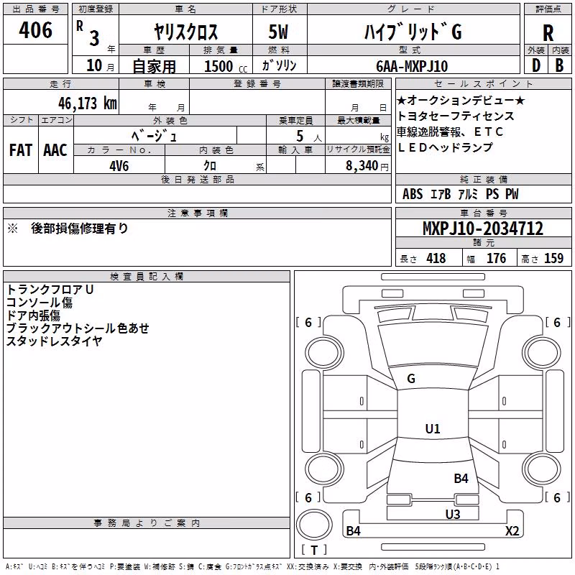Select the mileage 46,173 km
575x575 pixels.
[x=87, y=103]
